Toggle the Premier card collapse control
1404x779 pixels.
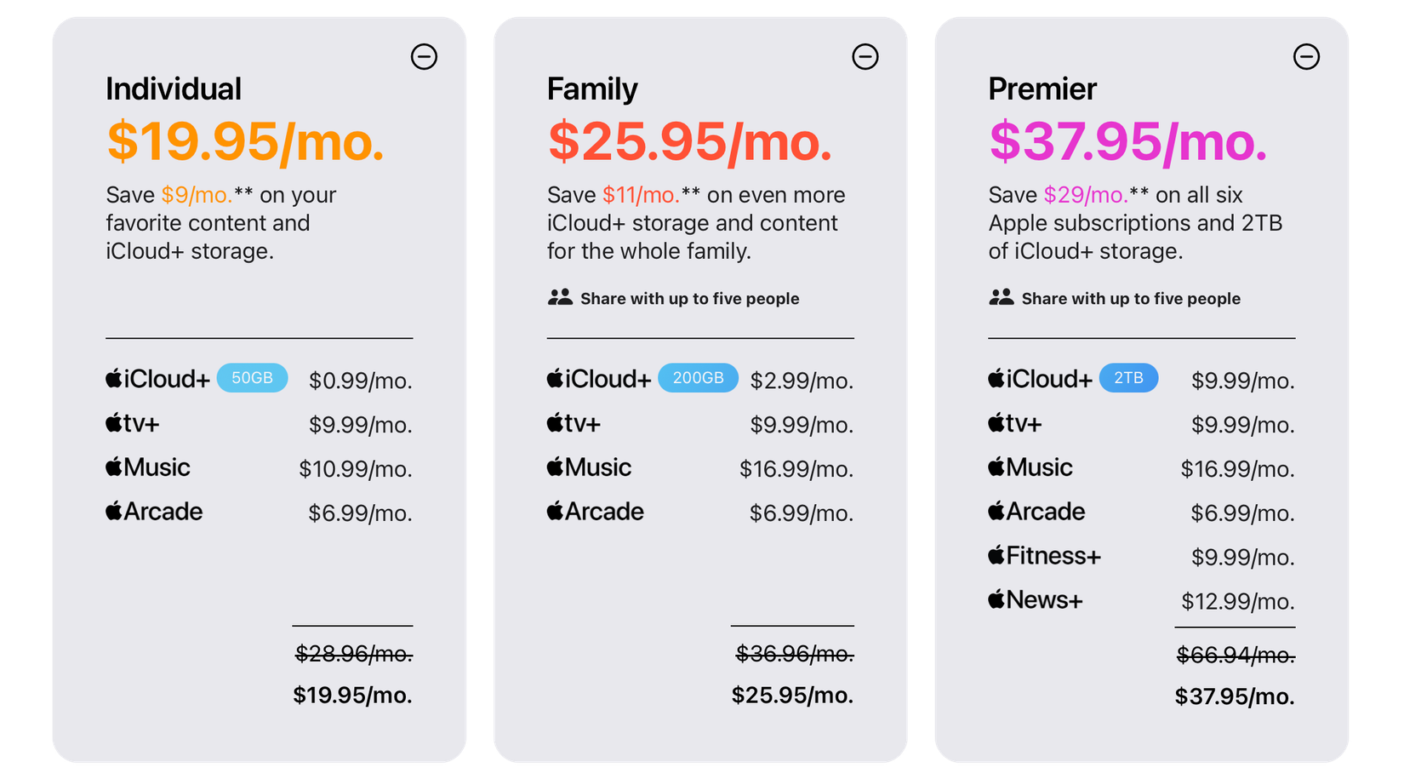pos(1308,56)
